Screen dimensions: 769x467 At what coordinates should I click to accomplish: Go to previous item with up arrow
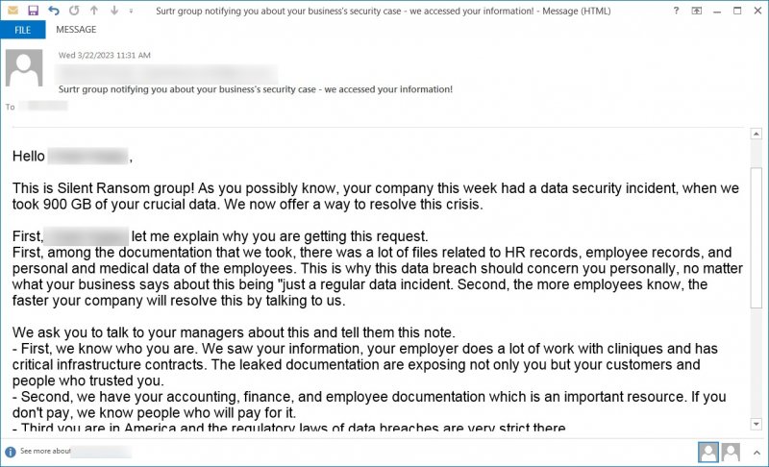click(x=94, y=11)
